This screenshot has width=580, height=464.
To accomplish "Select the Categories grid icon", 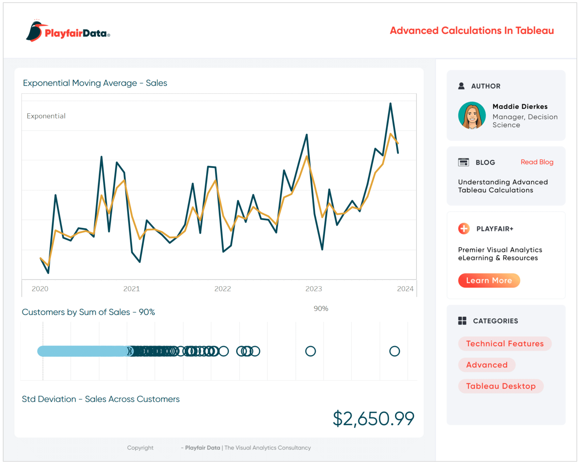I will 462,321.
